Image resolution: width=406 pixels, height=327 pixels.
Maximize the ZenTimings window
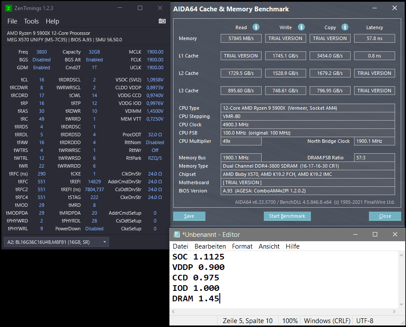click(140, 8)
